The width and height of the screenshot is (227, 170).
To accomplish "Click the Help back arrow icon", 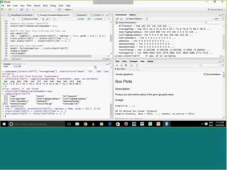I will [x=117, y=65].
